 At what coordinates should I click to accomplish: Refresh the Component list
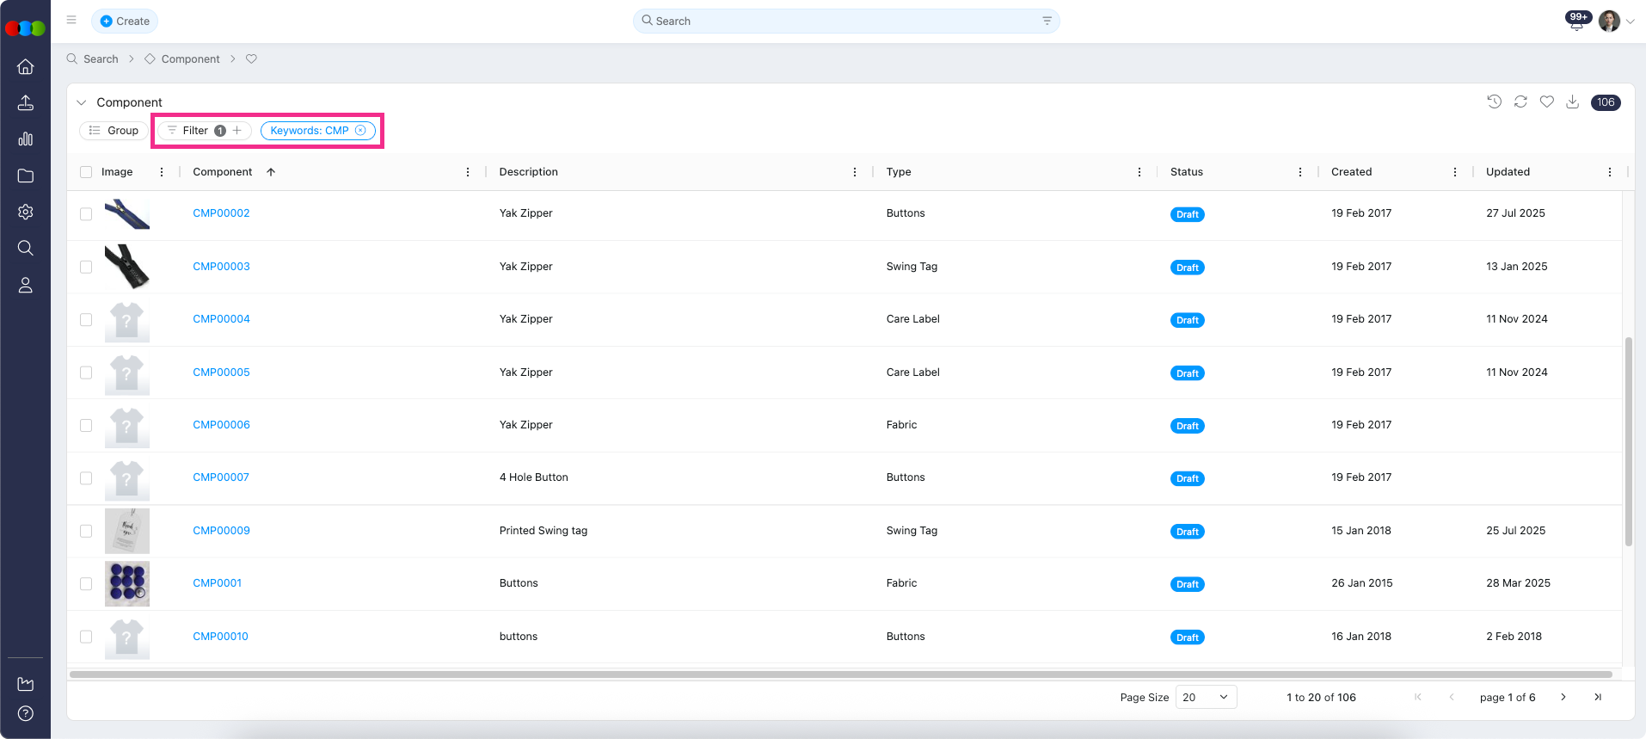click(1520, 102)
